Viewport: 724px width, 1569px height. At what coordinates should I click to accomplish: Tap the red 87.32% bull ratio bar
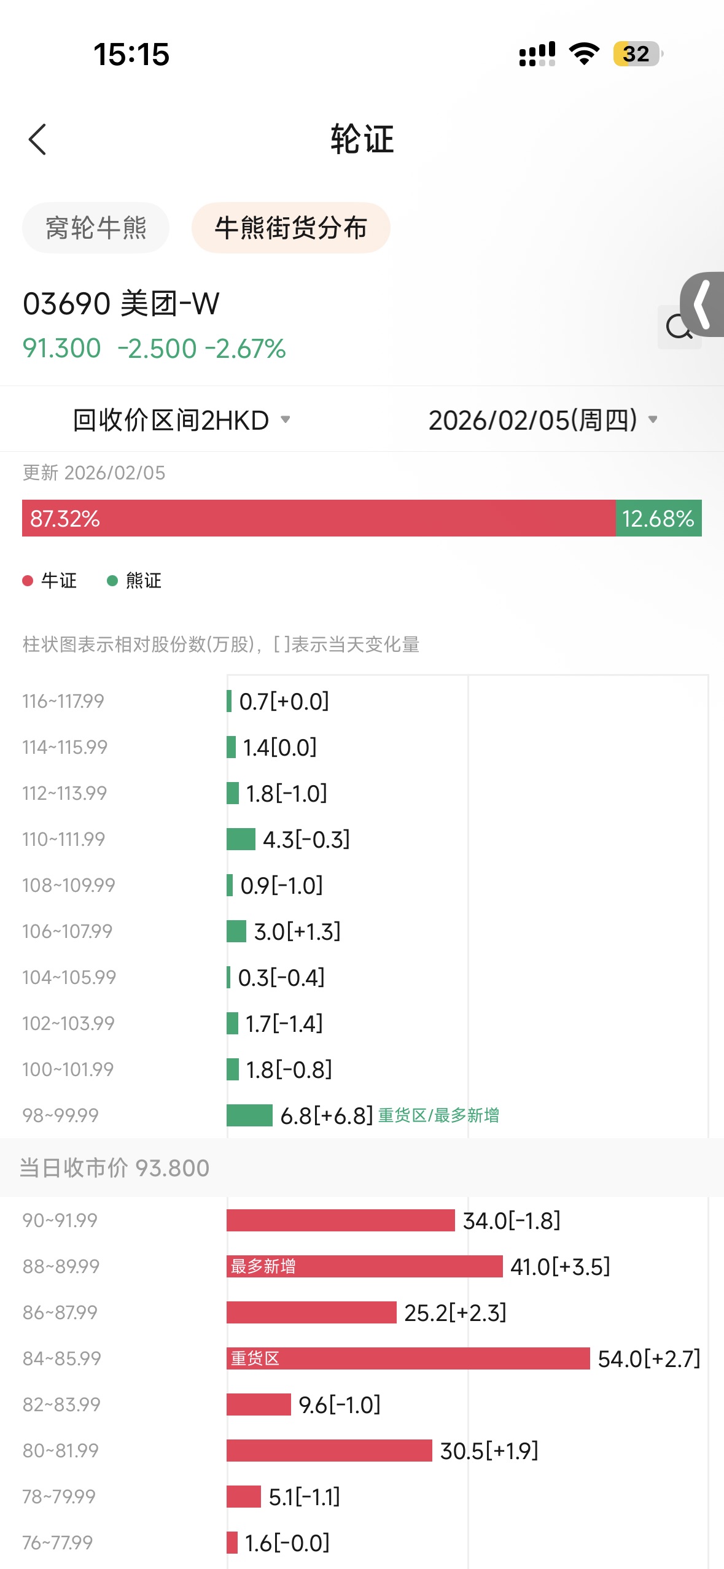click(x=318, y=518)
